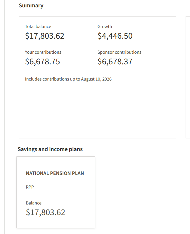
Task: Open the NATIONAL PENSION PLAN card title
Action: point(55,173)
